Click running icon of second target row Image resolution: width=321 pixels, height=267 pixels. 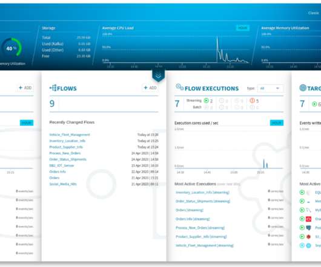(x=302, y=201)
